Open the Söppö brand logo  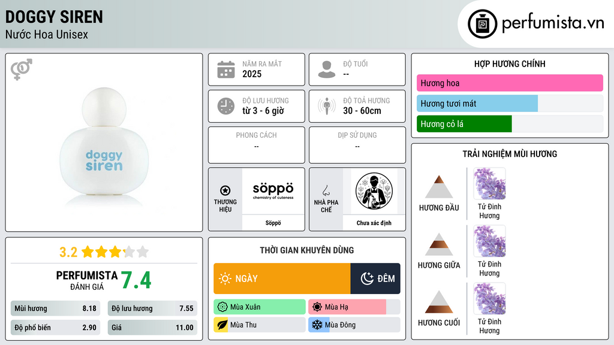point(273,191)
